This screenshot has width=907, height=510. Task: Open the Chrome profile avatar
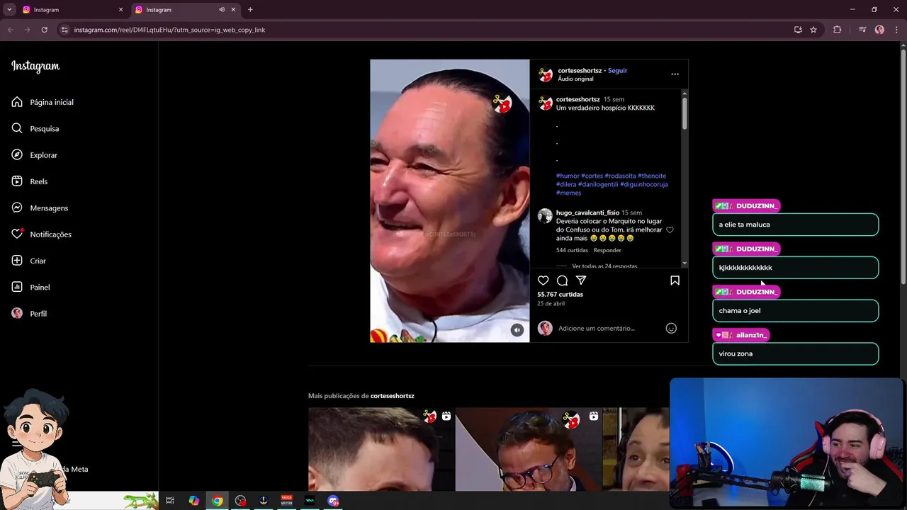pyautogui.click(x=879, y=30)
